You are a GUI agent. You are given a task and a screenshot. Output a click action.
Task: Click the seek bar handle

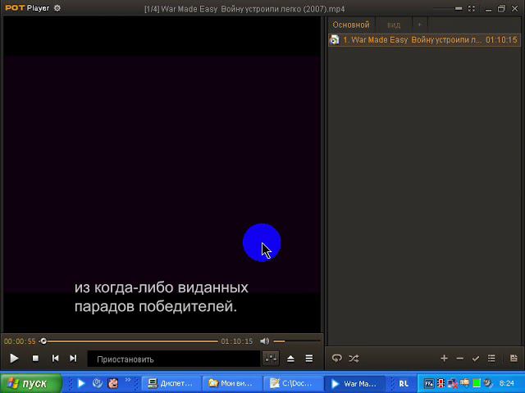click(43, 341)
